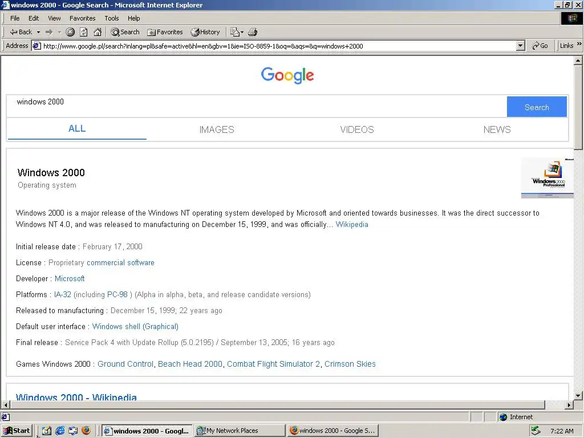Open the Ground Control game link

[125, 364]
